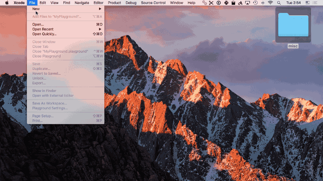Open the Editor menu
The width and height of the screenshot is (323, 181).
(x=99, y=3)
